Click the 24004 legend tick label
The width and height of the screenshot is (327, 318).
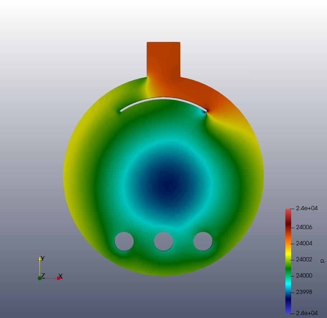(304, 243)
